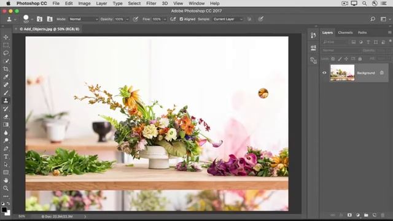
Task: Click the foreground color swatch
Action: coord(4,209)
